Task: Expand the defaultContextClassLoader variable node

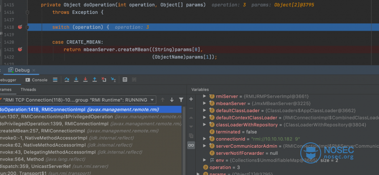Action: pos(204,118)
